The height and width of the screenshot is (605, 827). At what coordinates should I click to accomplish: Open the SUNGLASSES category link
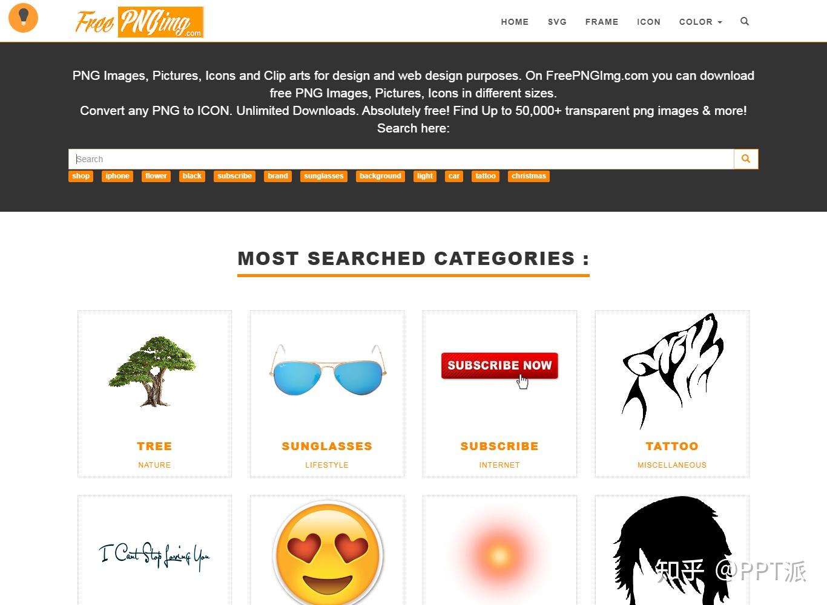[x=327, y=446]
